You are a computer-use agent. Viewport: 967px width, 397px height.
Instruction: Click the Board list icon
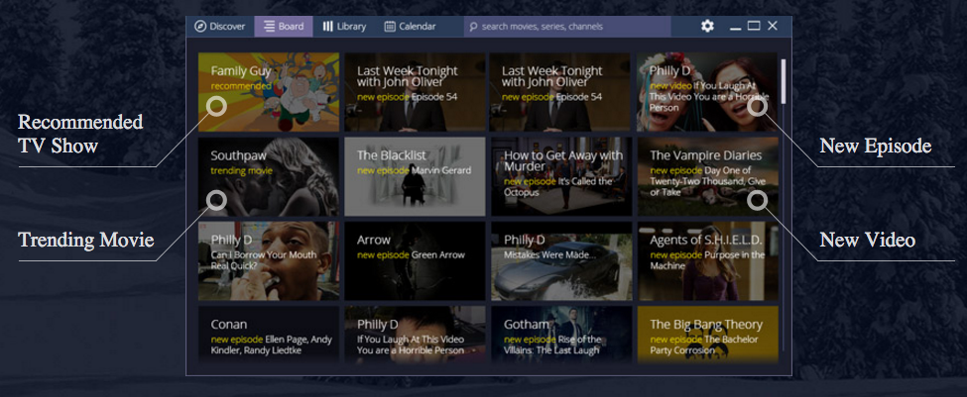[270, 27]
